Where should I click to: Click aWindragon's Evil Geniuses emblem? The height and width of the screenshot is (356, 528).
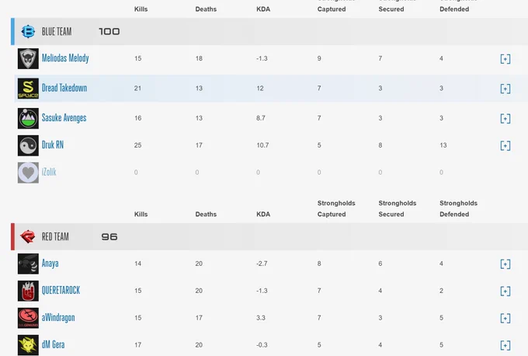tap(28, 318)
